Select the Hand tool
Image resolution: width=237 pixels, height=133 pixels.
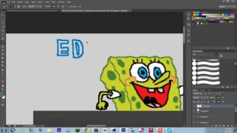point(3,86)
